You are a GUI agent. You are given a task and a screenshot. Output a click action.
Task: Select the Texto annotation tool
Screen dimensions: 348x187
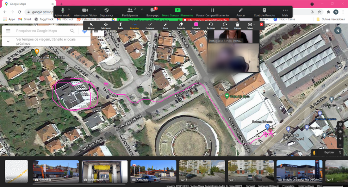tap(120, 26)
